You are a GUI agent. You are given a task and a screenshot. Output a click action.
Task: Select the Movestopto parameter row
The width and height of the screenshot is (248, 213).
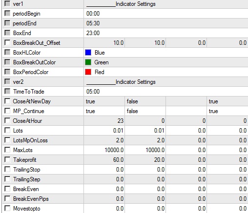(x=125, y=209)
